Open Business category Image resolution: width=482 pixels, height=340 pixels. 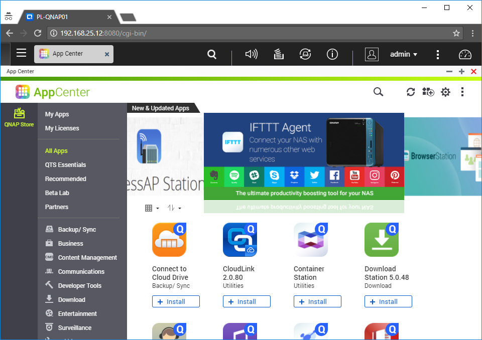[x=64, y=243]
